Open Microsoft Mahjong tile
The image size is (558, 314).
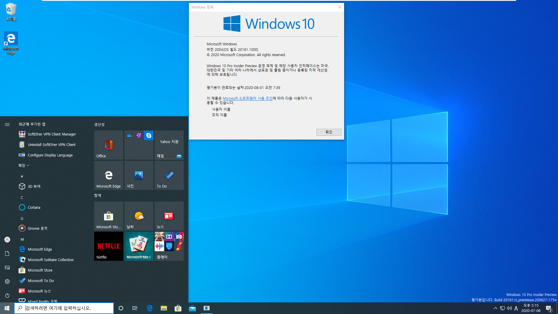pos(139,246)
